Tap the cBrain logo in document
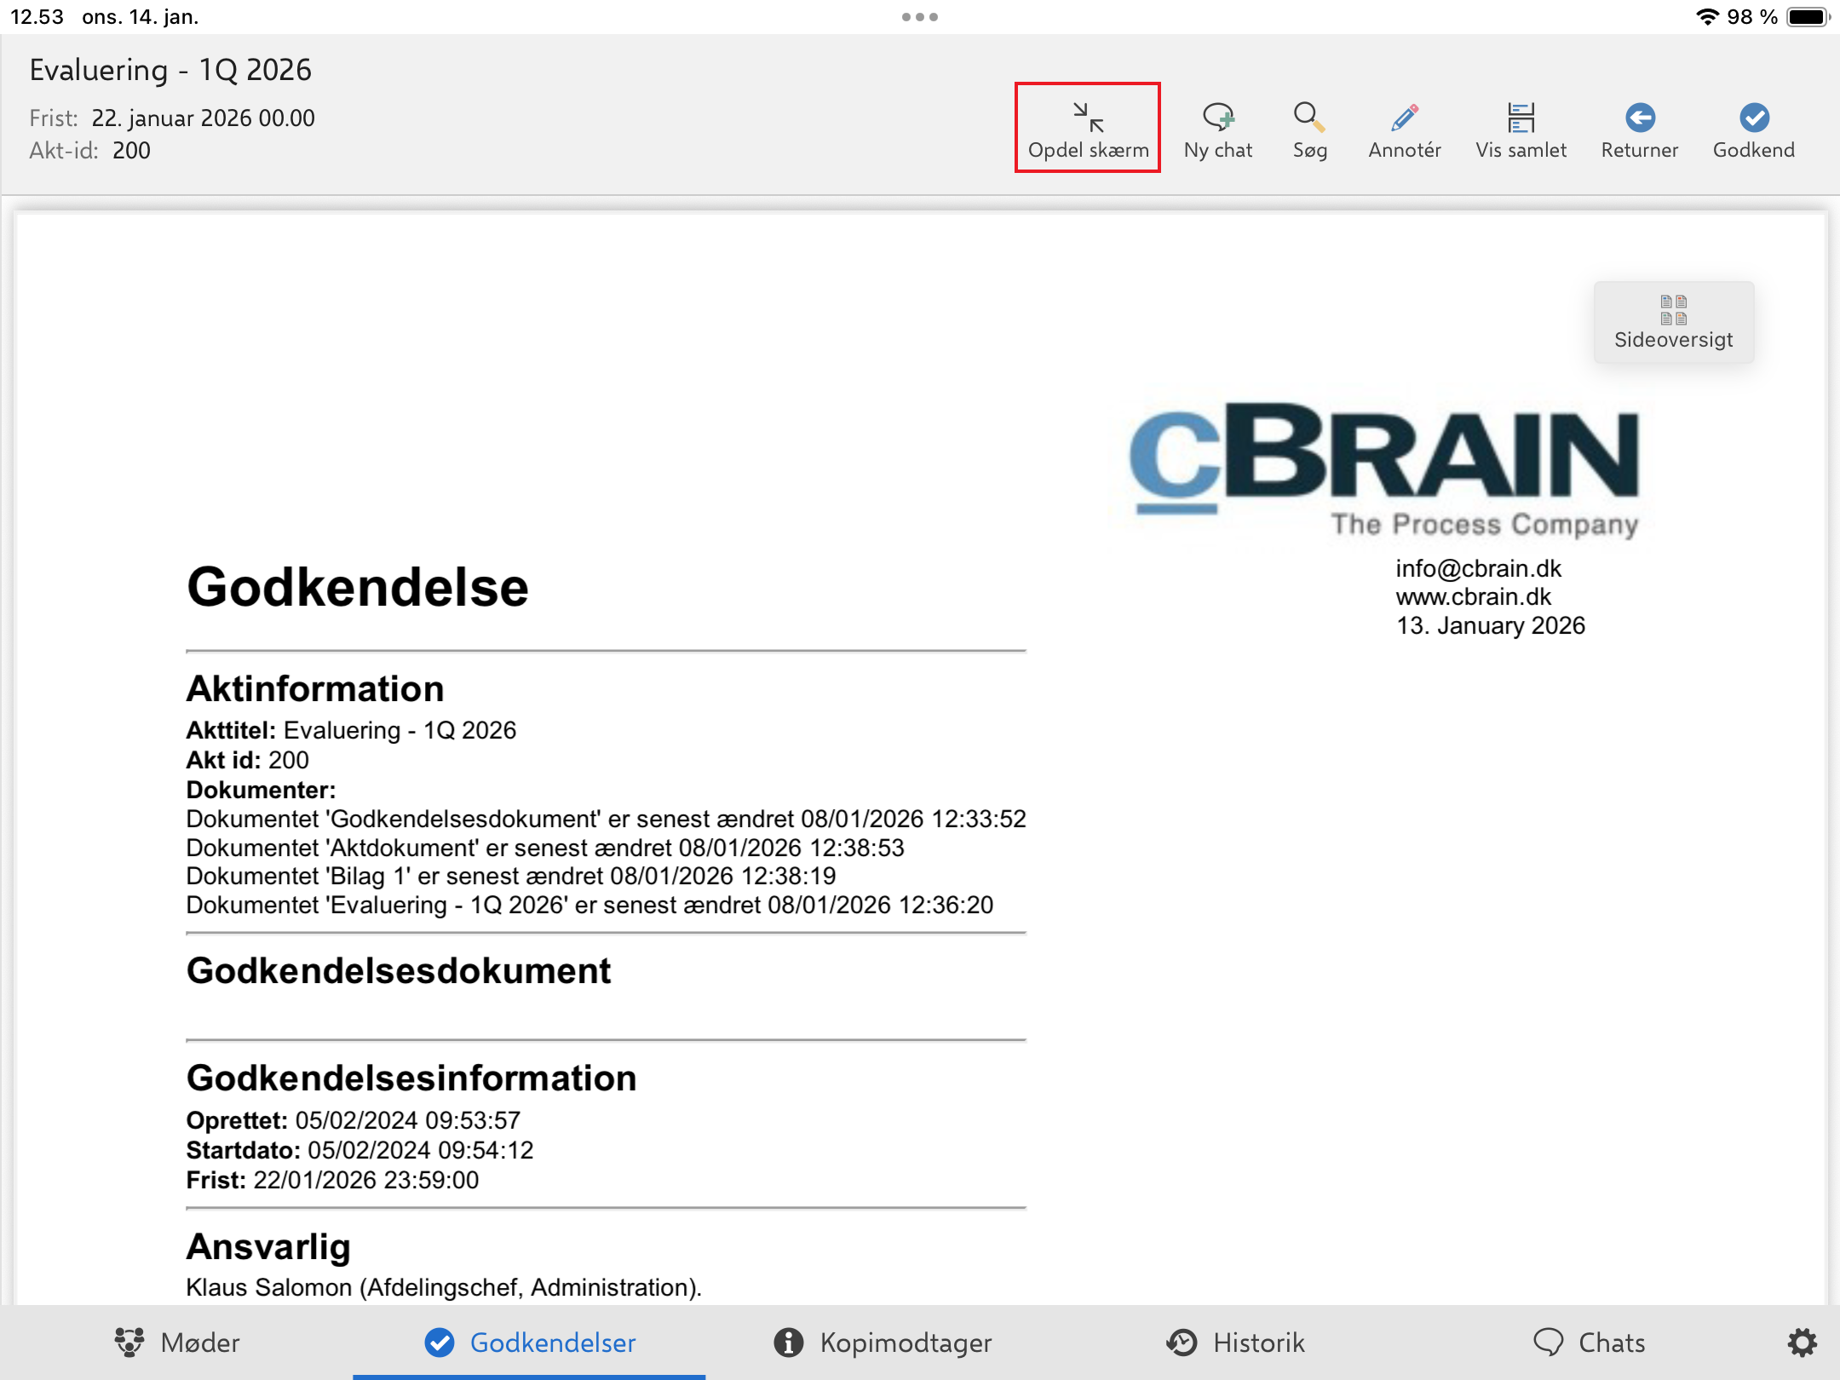This screenshot has width=1840, height=1380. [1384, 469]
